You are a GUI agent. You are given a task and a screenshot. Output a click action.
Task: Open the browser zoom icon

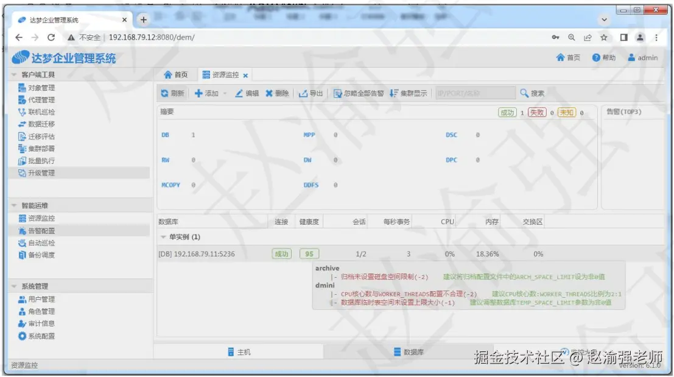(571, 37)
